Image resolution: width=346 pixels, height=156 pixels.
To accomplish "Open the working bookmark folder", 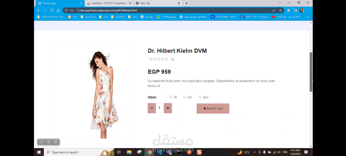I will [118, 17].
